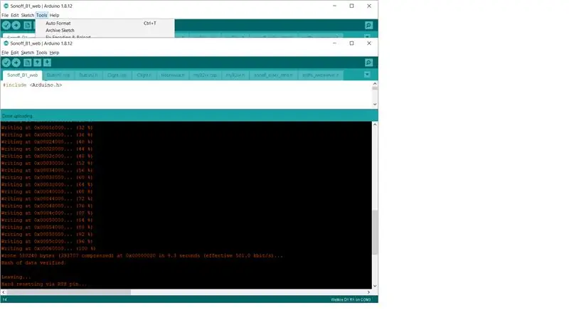The height and width of the screenshot is (320, 569).
Task: Switch to the my92xx.cpp tab
Action: coord(205,75)
